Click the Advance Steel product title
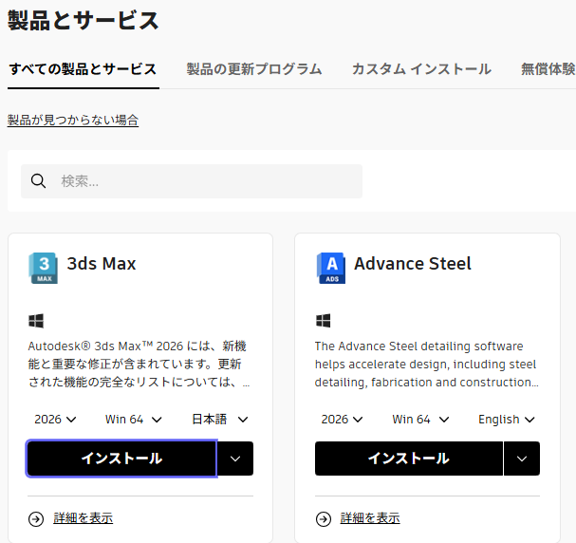 tap(413, 264)
